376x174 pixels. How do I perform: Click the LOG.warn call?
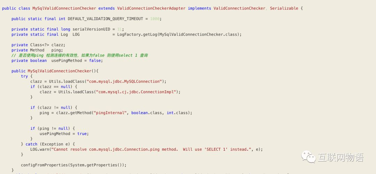click(x=40, y=149)
